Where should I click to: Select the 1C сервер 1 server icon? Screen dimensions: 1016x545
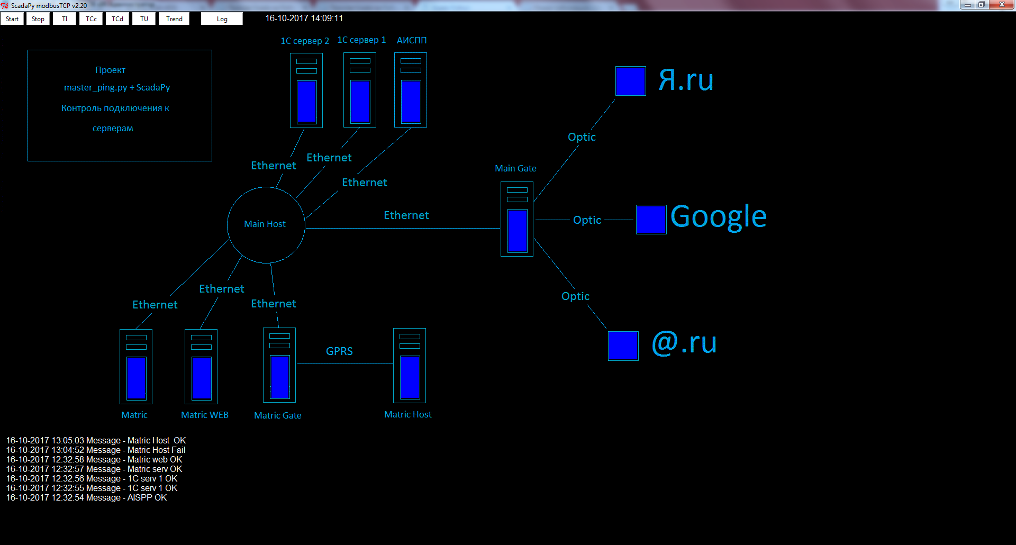click(x=360, y=90)
